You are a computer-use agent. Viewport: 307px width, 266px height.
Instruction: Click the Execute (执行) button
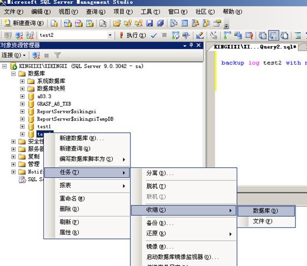pyautogui.click(x=133, y=36)
